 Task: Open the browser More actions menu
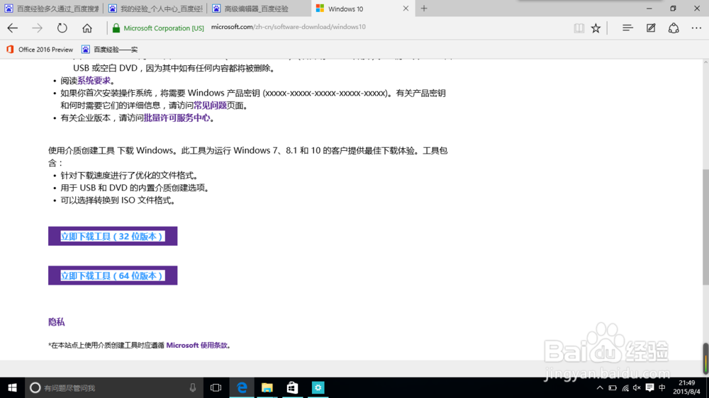[696, 28]
